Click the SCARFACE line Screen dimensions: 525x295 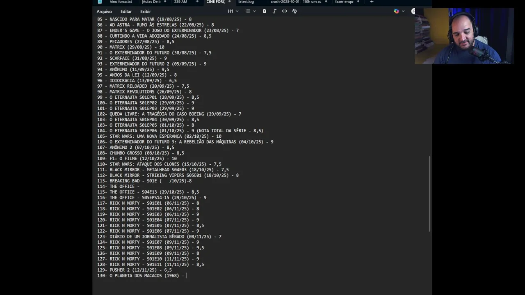coord(132,58)
